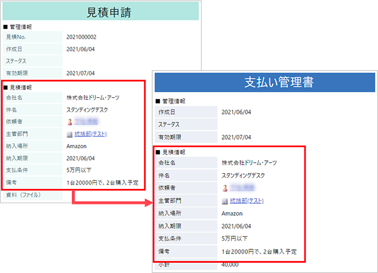
Task: Click the 件名 label in 支払い管理書
Action: 164,175
